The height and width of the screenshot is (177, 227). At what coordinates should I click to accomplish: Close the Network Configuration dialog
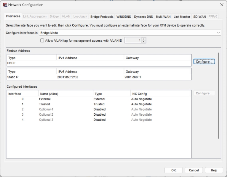(222, 5)
